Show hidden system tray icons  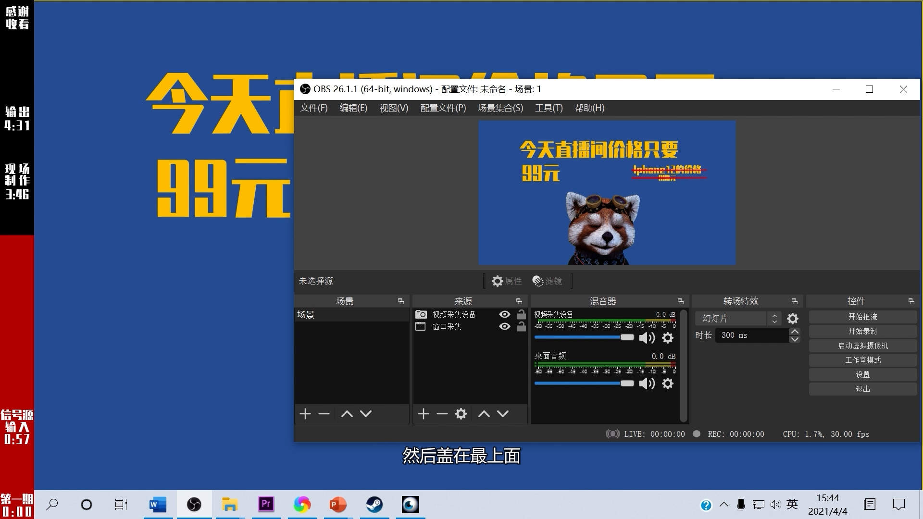724,505
